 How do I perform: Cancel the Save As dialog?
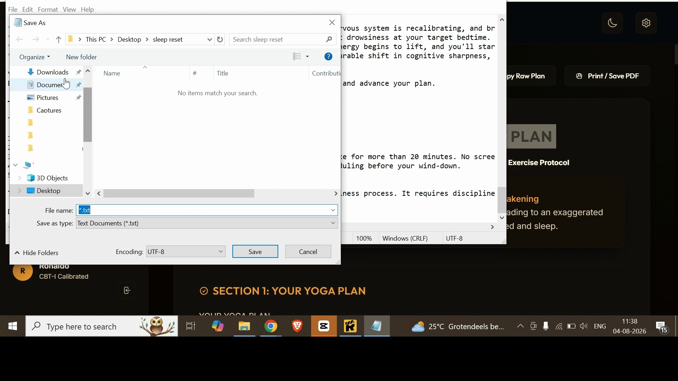pos(308,252)
